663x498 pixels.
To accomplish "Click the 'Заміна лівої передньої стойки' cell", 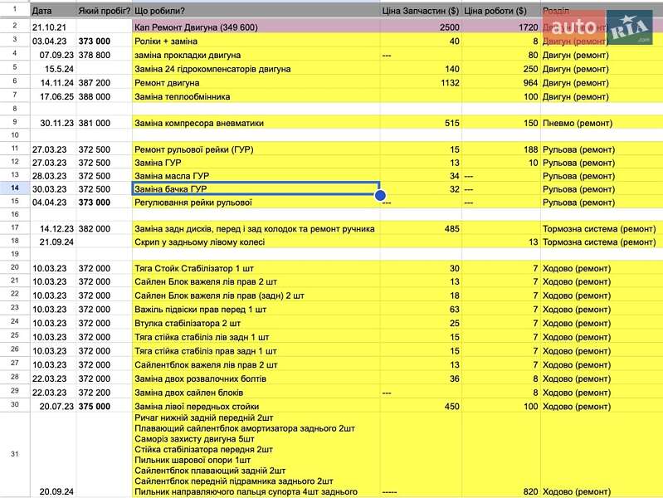I will 256,405.
